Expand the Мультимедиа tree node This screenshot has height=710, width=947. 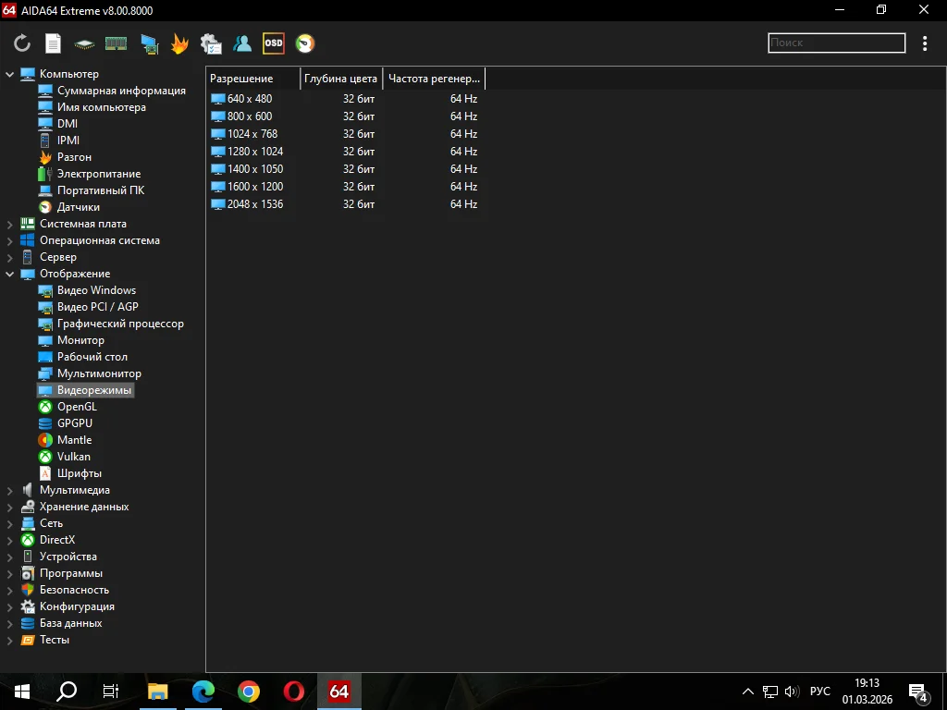[x=10, y=490]
